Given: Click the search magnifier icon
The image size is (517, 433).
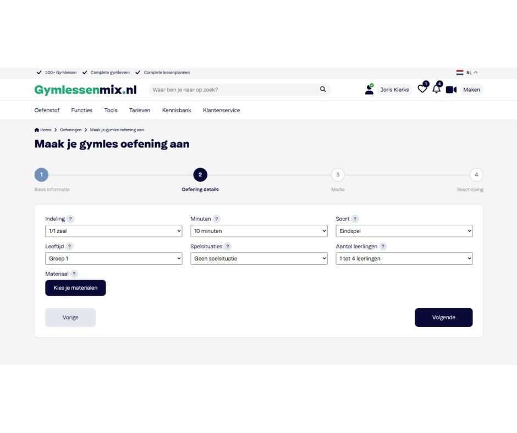Looking at the screenshot, I should [x=322, y=90].
